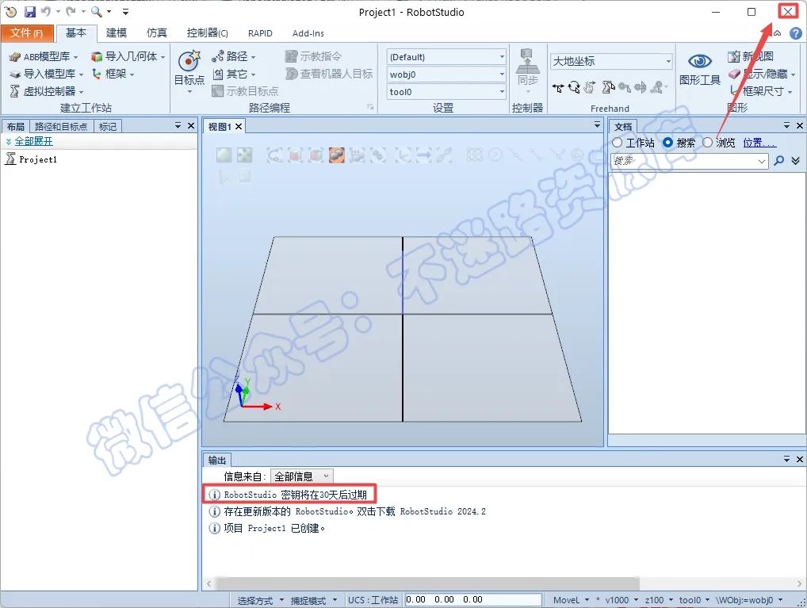Open the 文件 file menu
807x608 pixels.
point(27,33)
